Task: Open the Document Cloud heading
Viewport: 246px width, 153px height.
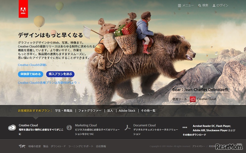Action: pos(145,125)
